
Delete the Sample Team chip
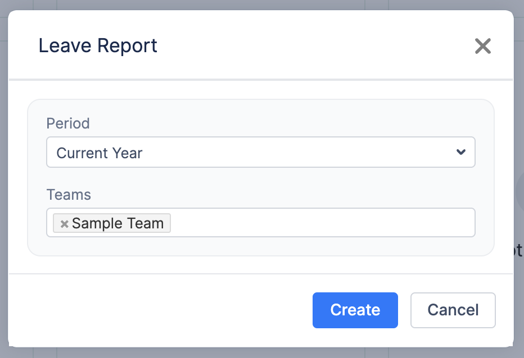65,224
